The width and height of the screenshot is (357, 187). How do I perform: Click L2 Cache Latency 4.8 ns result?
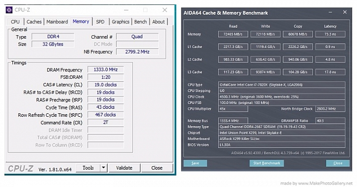330,59
